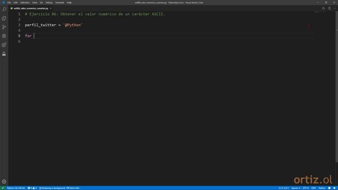Open the Help menu
The width and height of the screenshot is (338, 190).
[69, 3]
